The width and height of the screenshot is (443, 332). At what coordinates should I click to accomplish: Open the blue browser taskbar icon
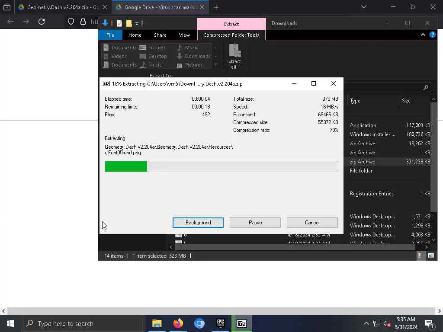pyautogui.click(x=199, y=323)
